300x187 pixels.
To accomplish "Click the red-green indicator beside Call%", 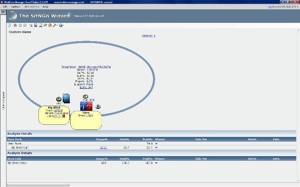I will [64, 116].
